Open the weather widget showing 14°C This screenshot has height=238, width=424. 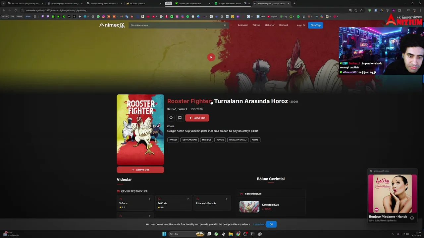point(11,234)
